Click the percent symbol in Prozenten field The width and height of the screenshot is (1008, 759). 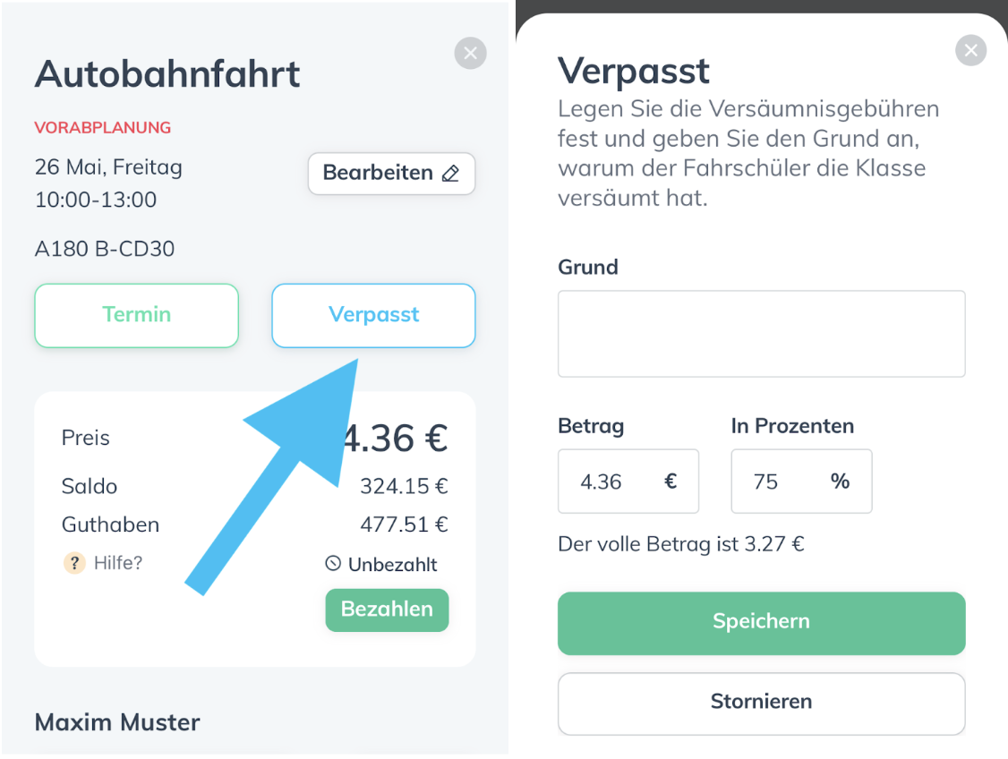click(x=840, y=481)
